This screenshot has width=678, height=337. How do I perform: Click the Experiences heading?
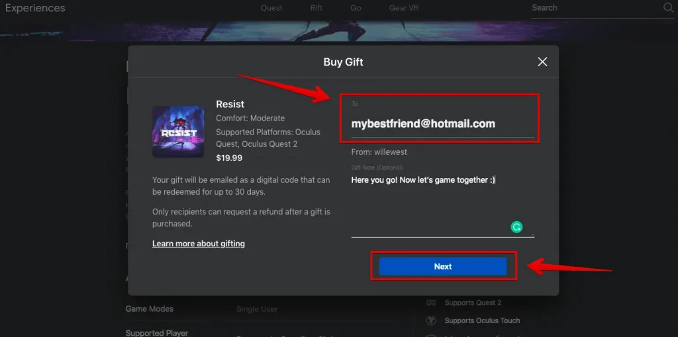35,8
